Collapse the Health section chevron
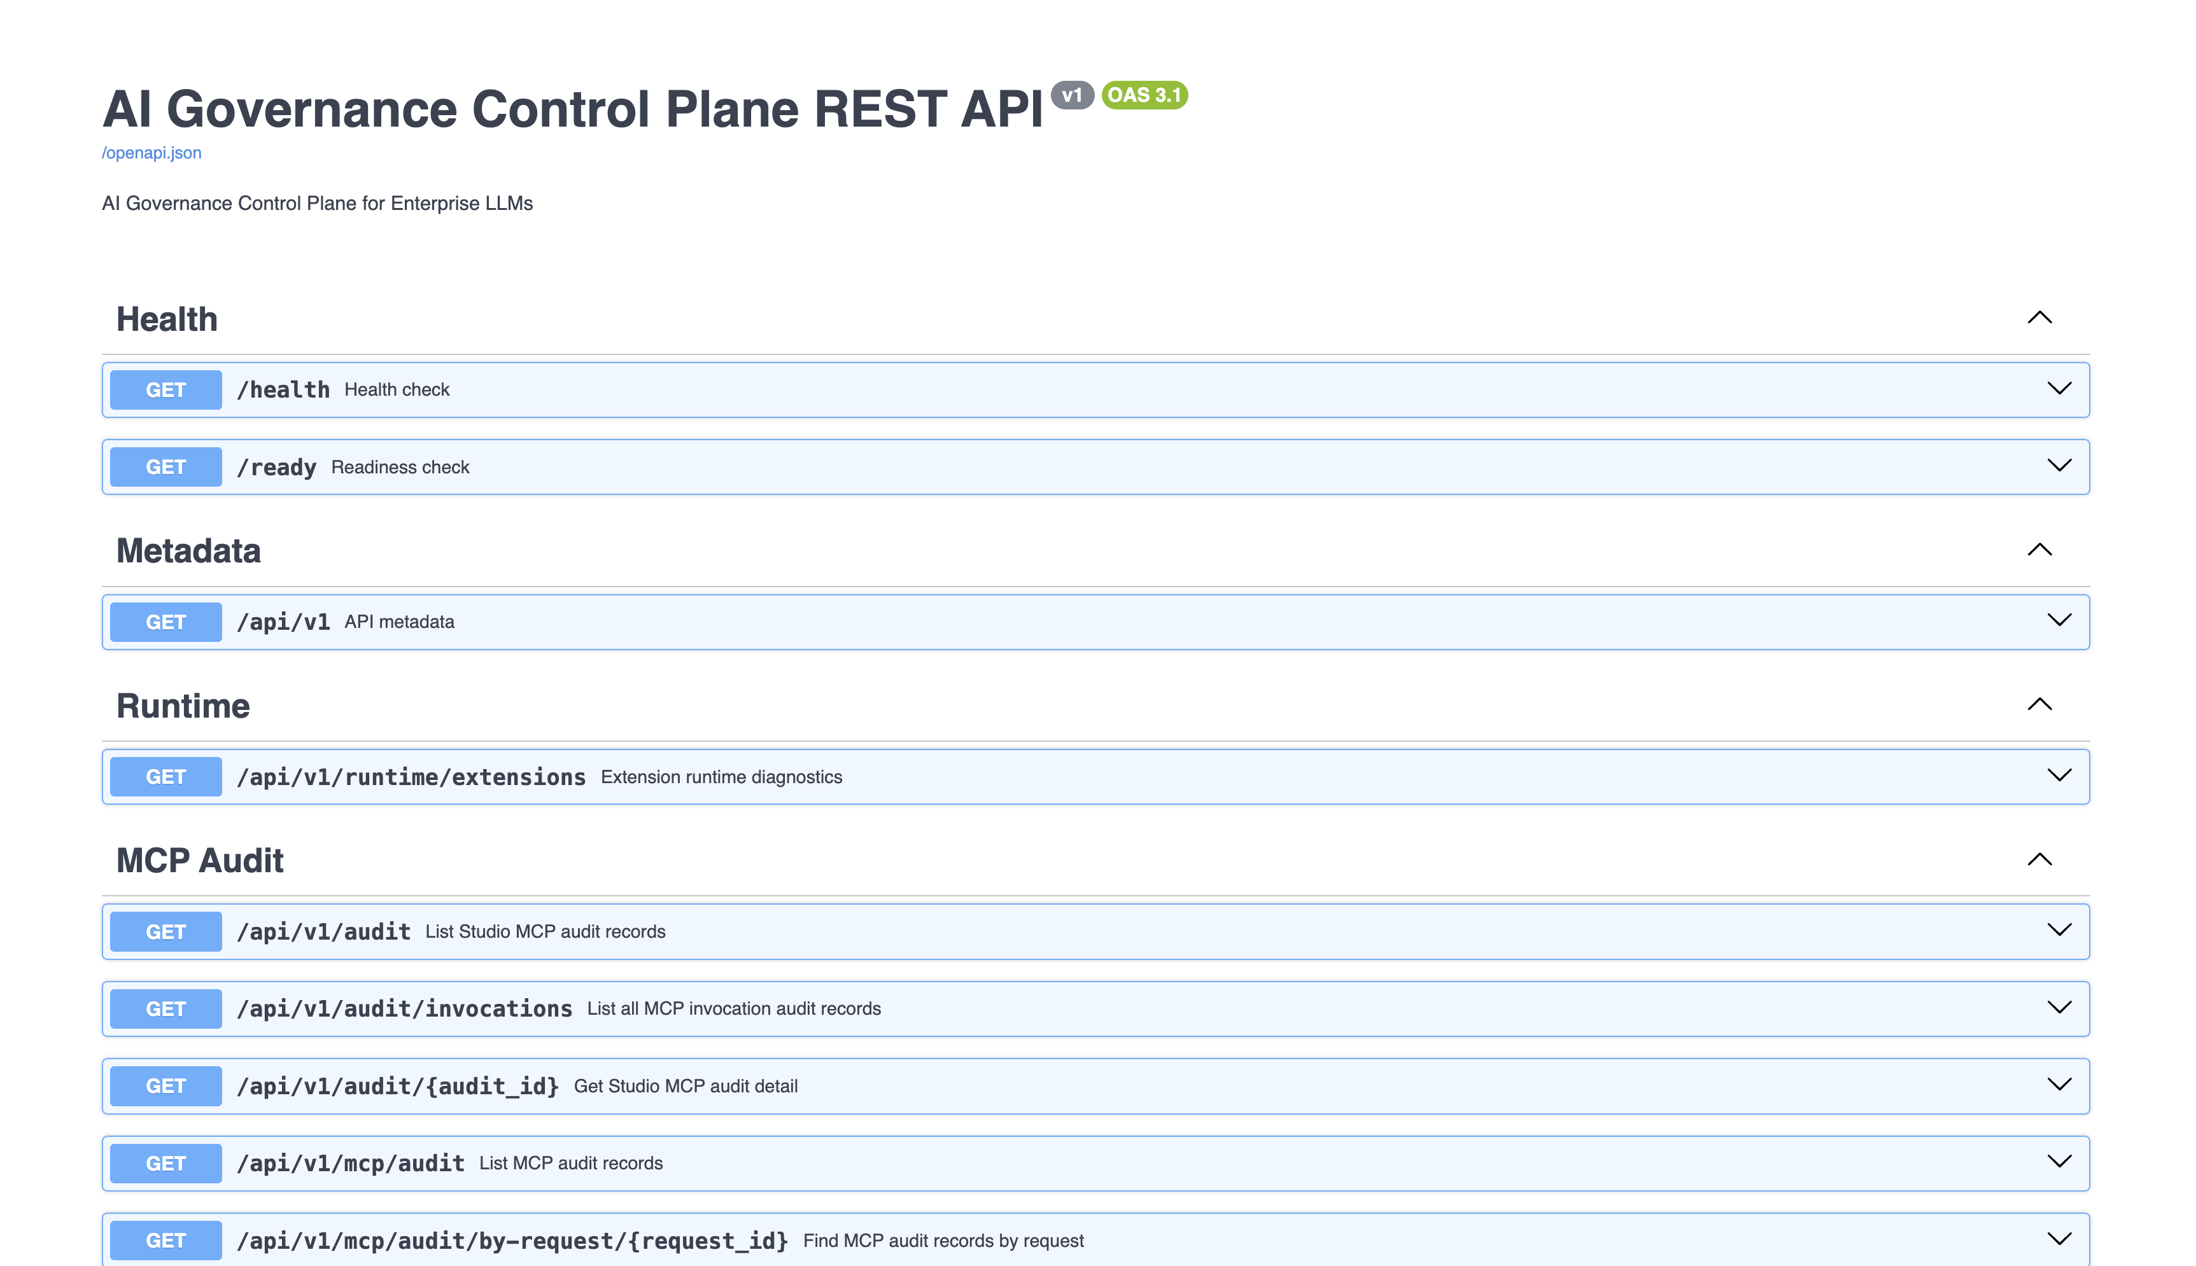Image resolution: width=2196 pixels, height=1266 pixels. (2039, 317)
